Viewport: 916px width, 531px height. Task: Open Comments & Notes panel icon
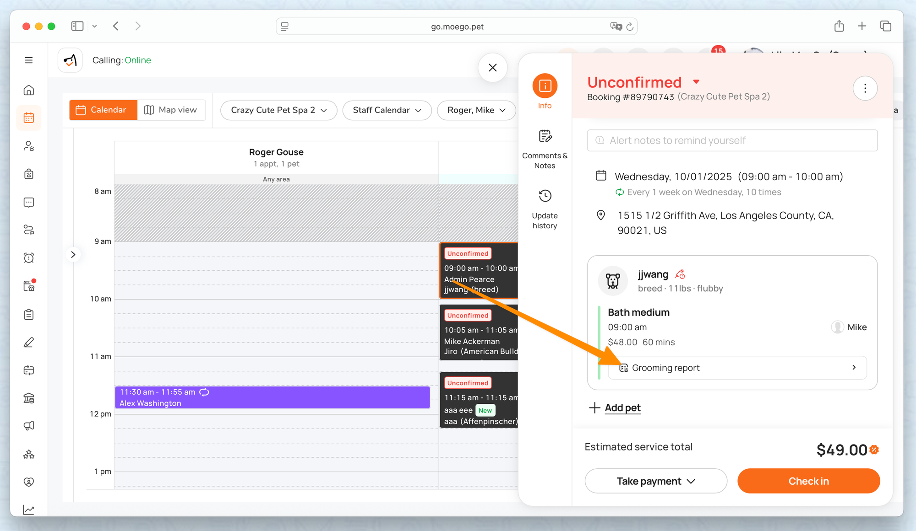click(x=545, y=136)
